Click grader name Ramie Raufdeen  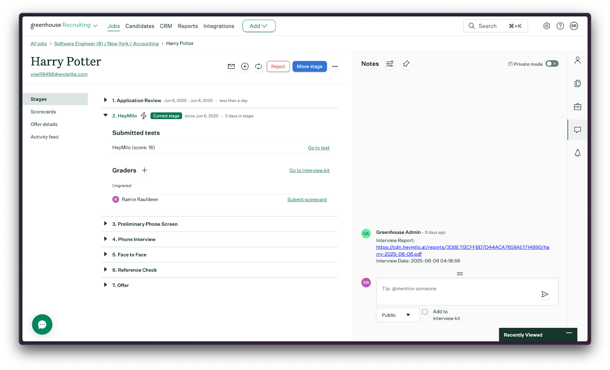[x=140, y=199]
